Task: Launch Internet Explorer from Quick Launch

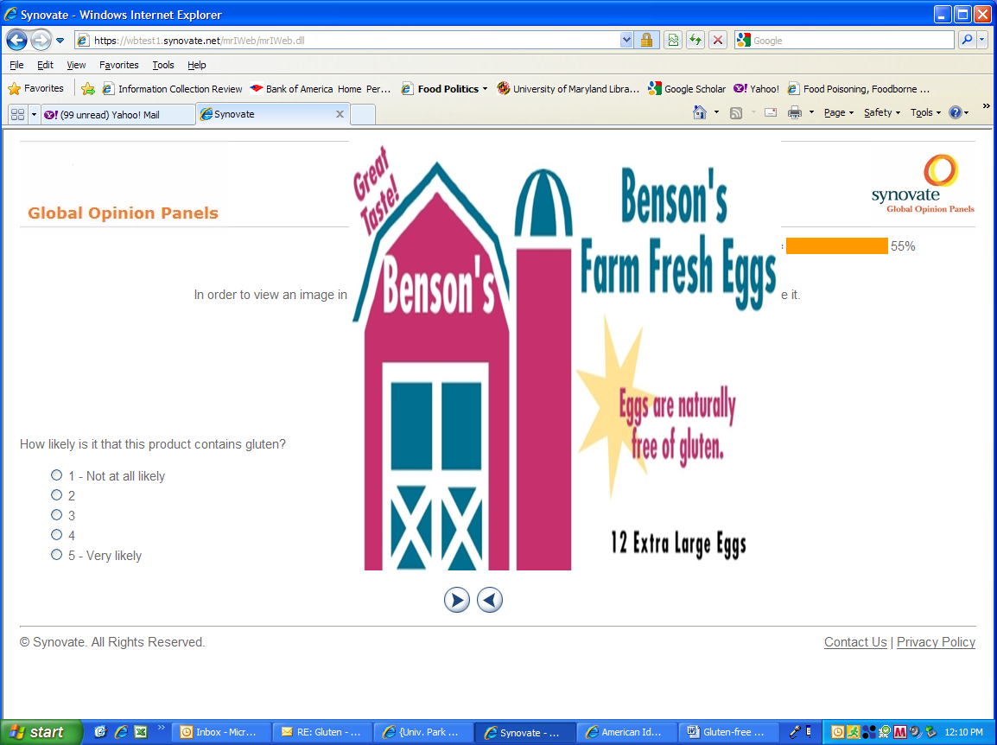Action: tap(121, 732)
